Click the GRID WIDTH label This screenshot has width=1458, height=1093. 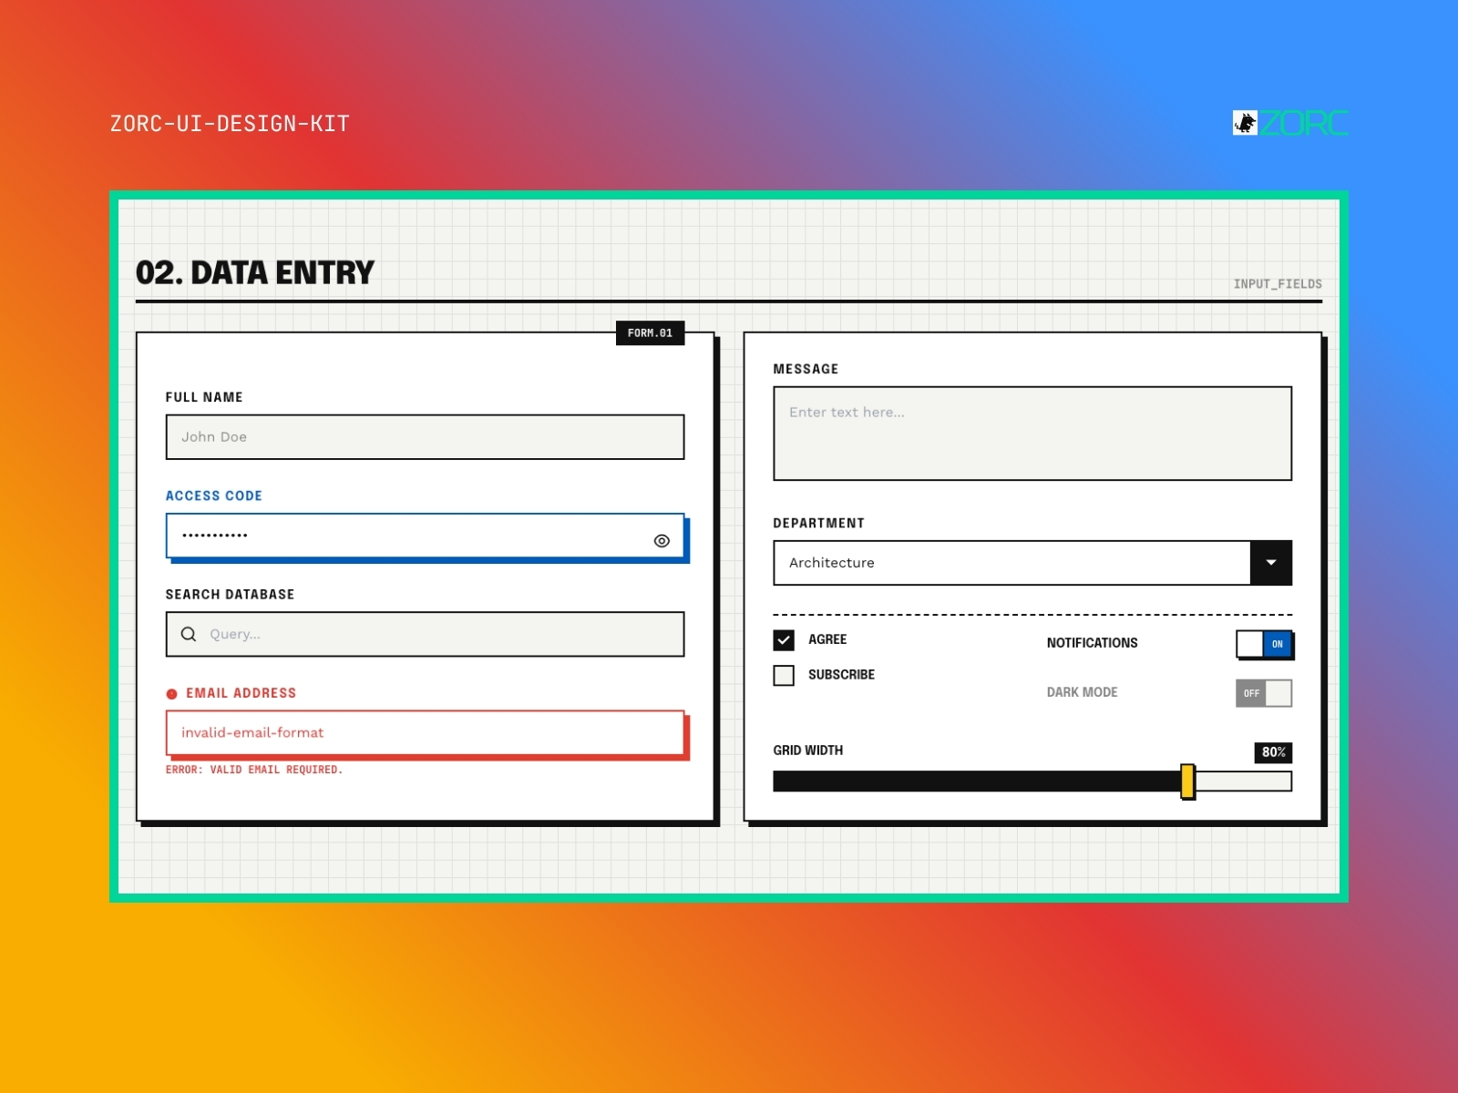click(808, 751)
